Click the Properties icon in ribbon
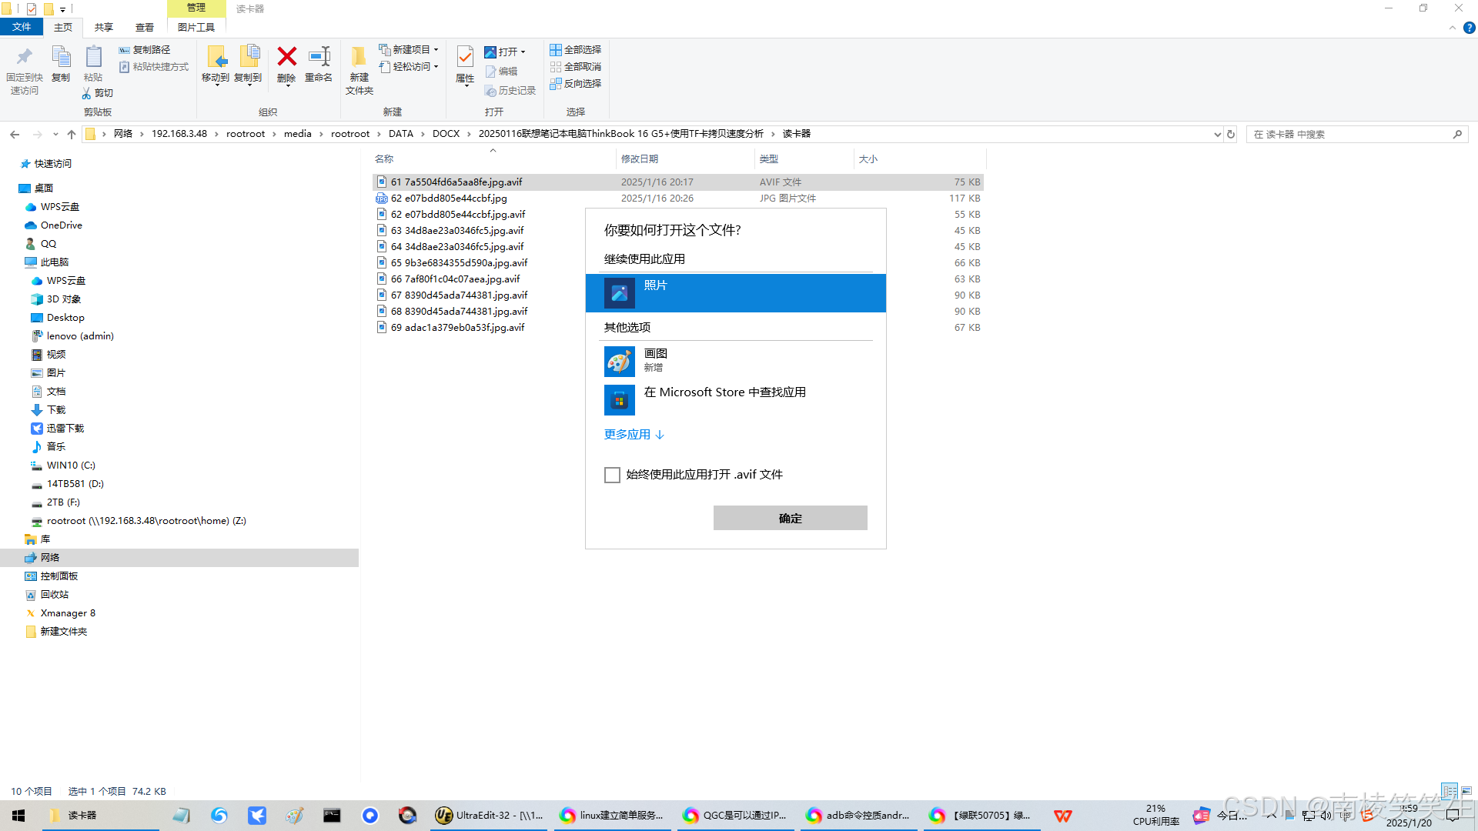This screenshot has height=831, width=1478. pyautogui.click(x=465, y=57)
